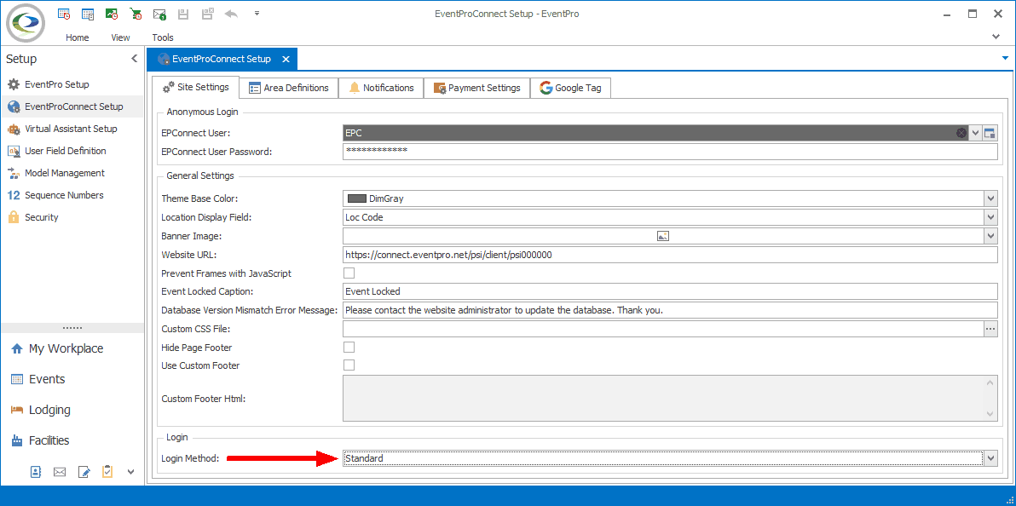This screenshot has width=1016, height=506.
Task: Open the View ribbon tab
Action: click(x=120, y=37)
